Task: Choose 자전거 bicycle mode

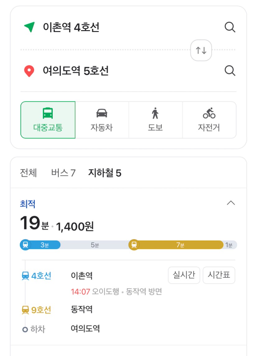Action: (x=209, y=120)
